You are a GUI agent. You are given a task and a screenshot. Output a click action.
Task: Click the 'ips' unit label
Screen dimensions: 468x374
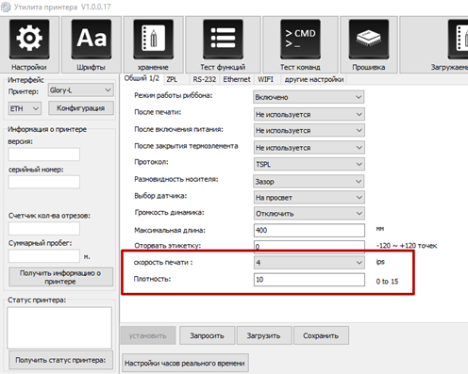[x=380, y=262]
